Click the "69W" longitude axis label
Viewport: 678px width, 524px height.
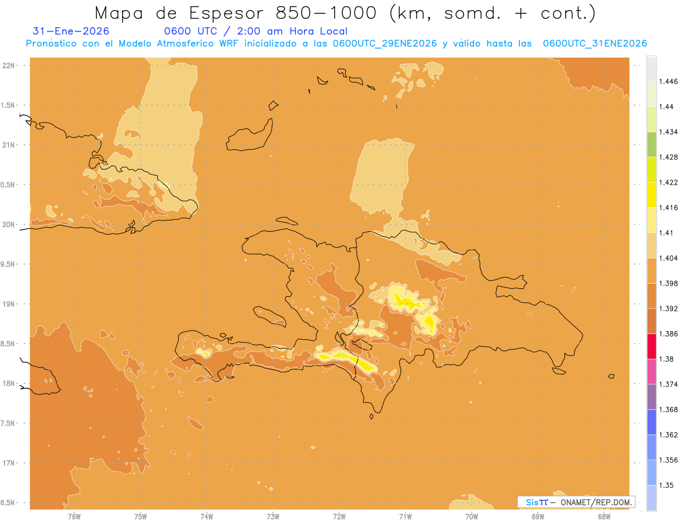point(538,516)
